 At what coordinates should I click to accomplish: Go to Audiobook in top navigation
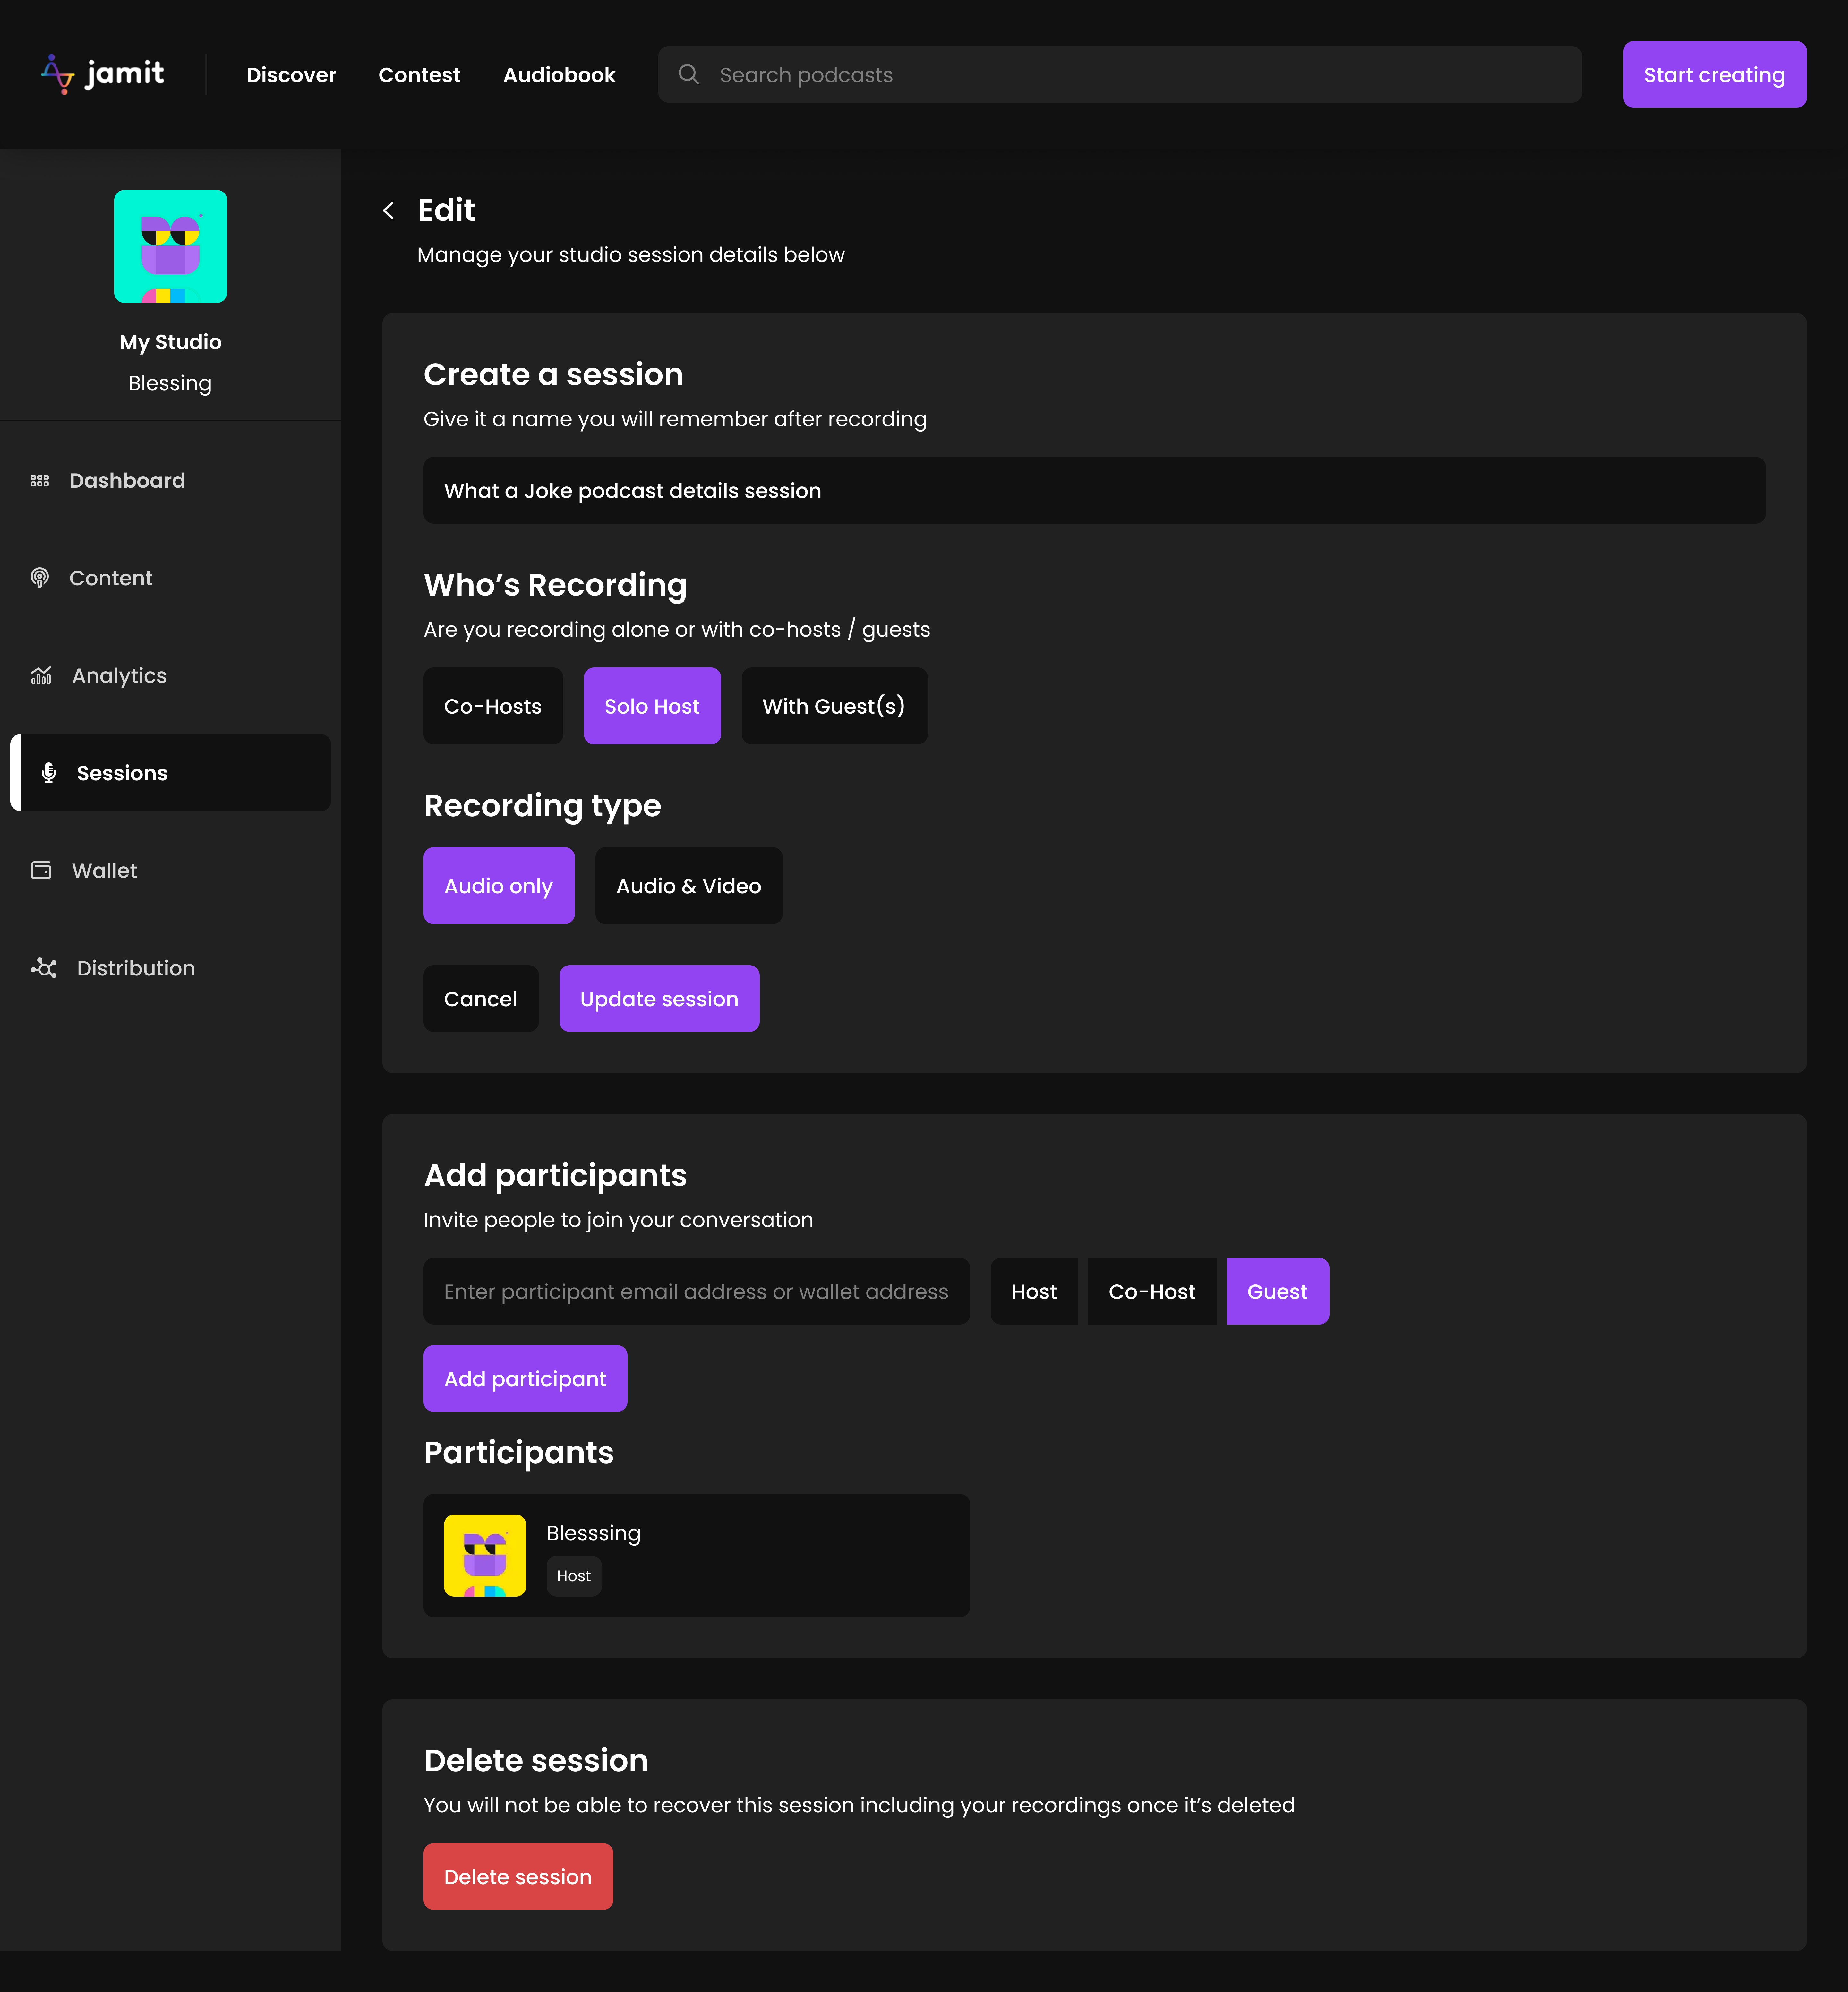pyautogui.click(x=559, y=75)
